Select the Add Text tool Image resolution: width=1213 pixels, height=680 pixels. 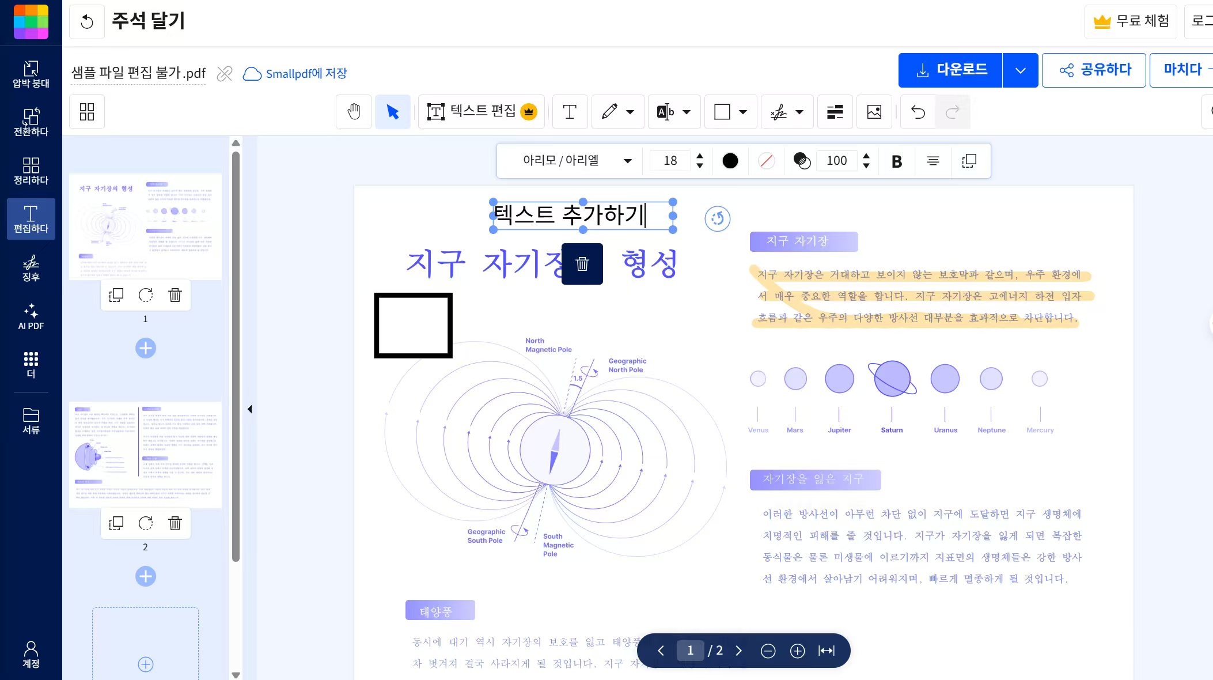click(570, 112)
